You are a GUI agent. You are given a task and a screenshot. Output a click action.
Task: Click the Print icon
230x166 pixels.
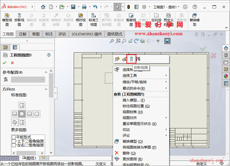pos(84,7)
